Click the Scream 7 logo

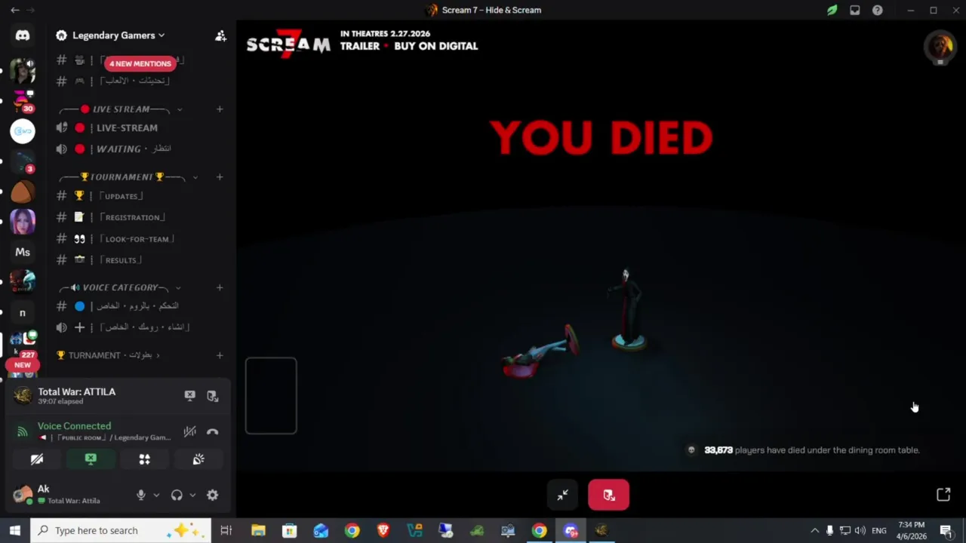(x=288, y=44)
